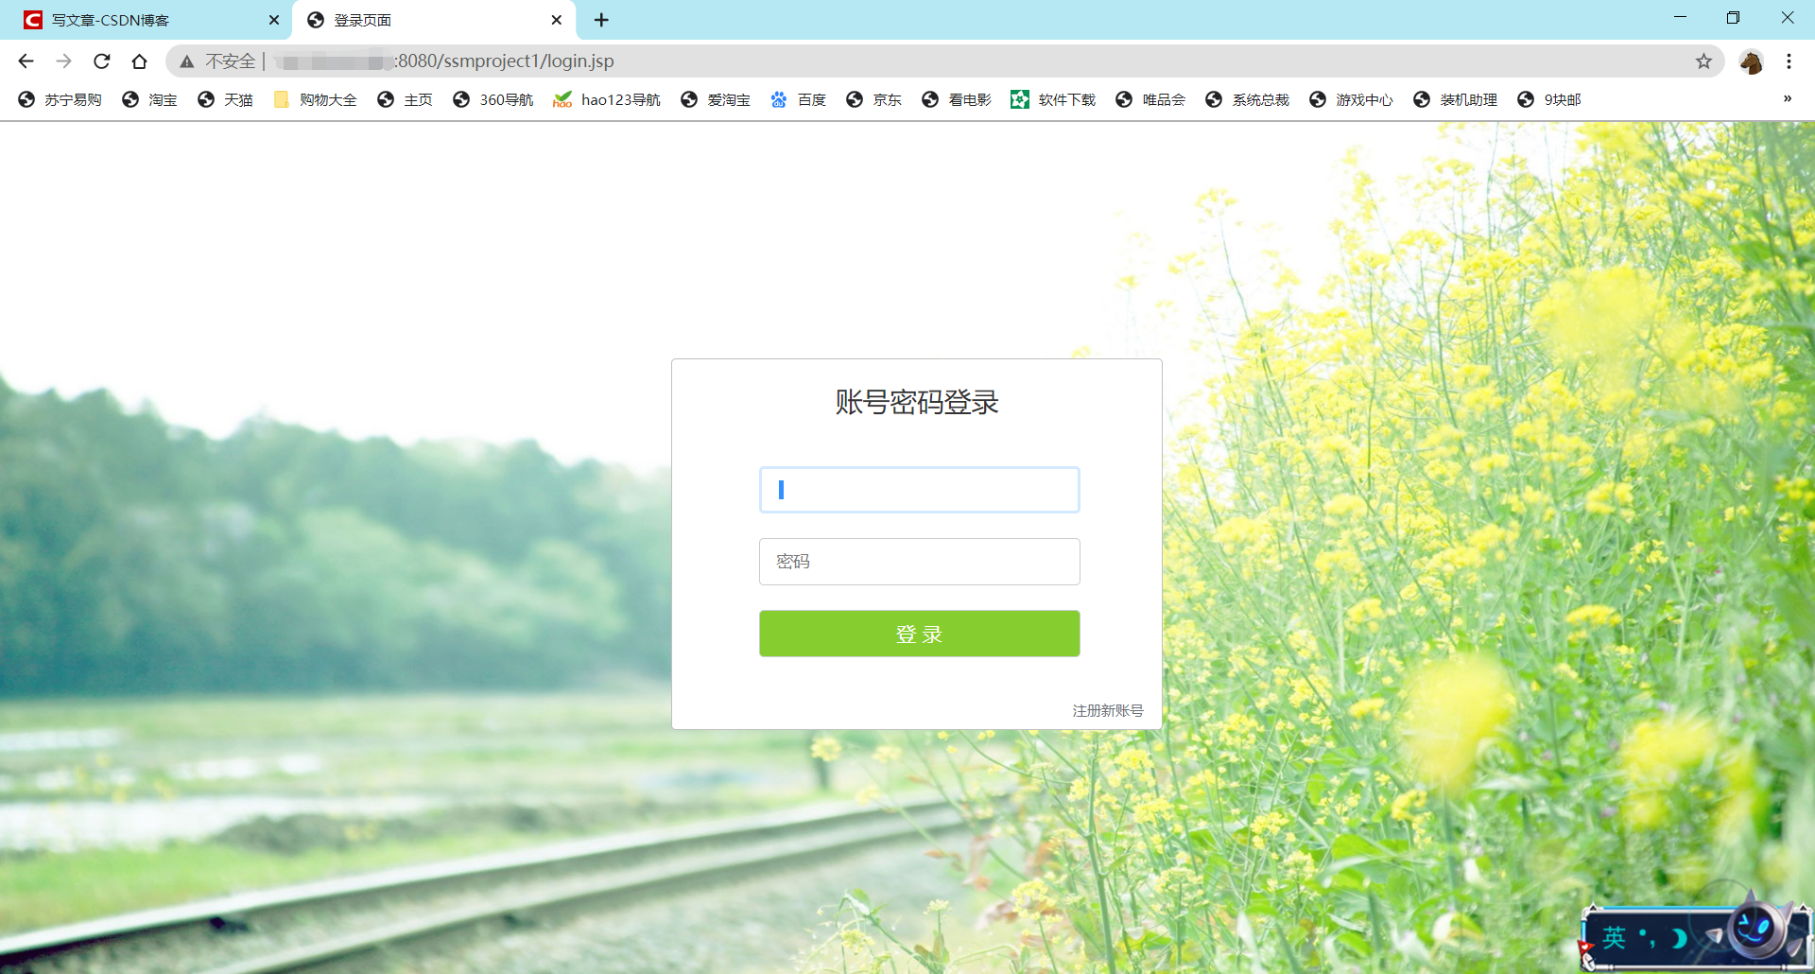Toggle input method language indicator 英

(x=1616, y=937)
